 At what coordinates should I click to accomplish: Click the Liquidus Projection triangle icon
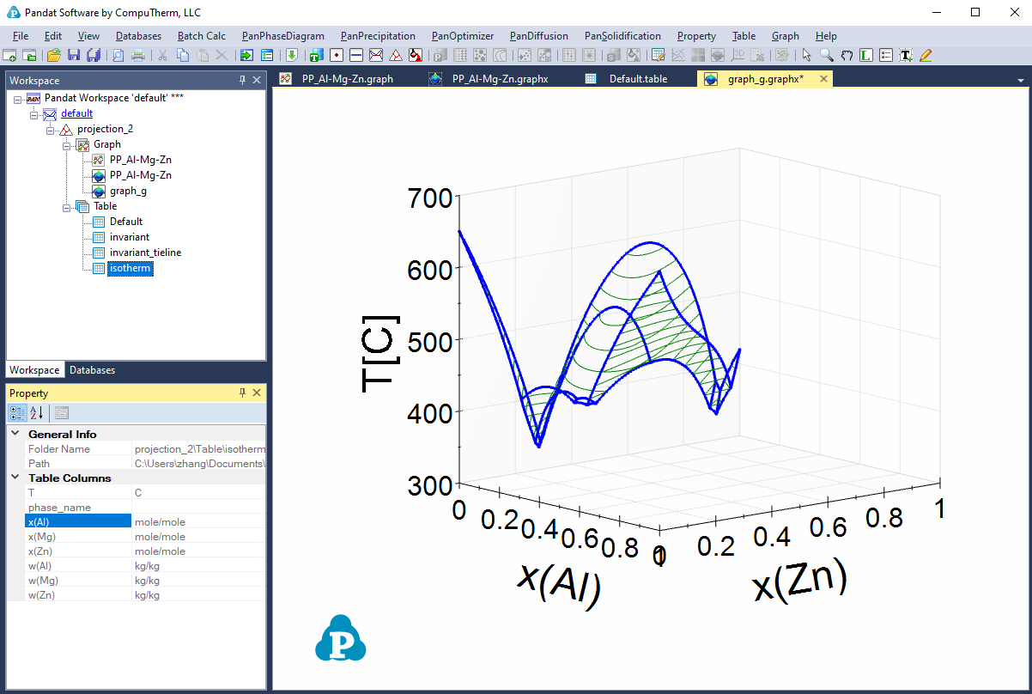pyautogui.click(x=396, y=55)
